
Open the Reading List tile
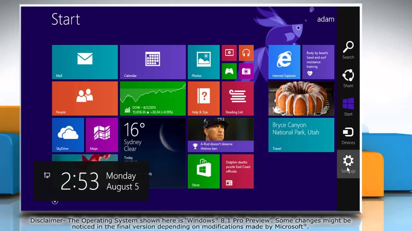coord(238,98)
